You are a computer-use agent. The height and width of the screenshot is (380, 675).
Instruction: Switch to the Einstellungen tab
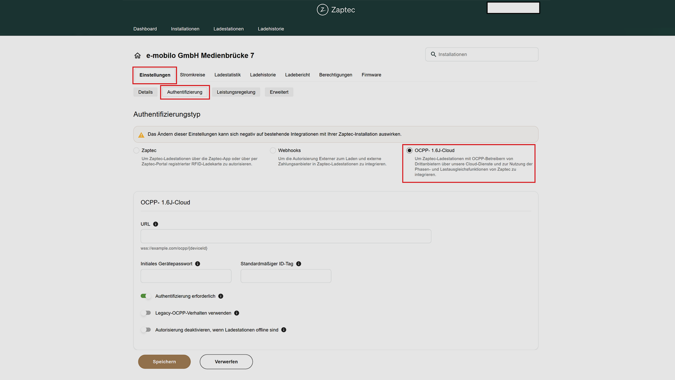tap(155, 75)
